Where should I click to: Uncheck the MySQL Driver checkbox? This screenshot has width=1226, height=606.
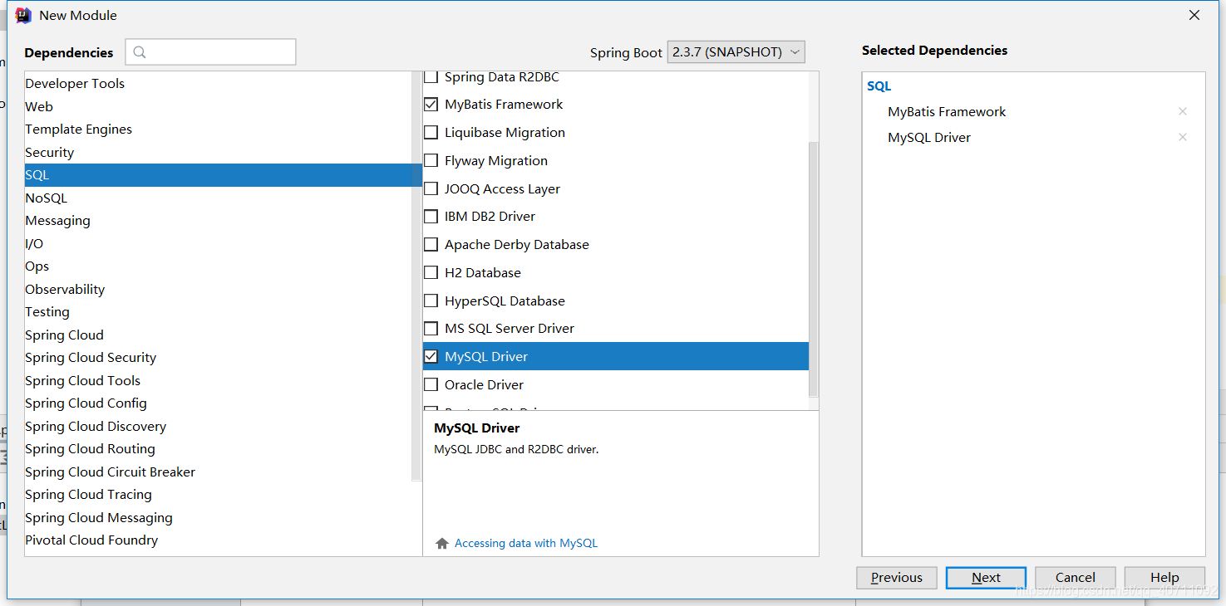pyautogui.click(x=431, y=357)
